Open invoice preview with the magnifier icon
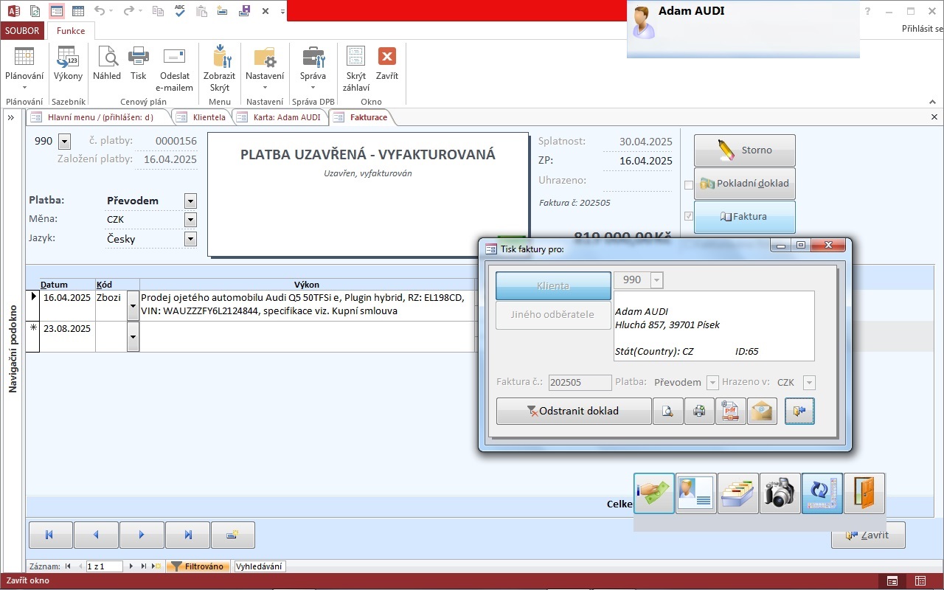Viewport: 944px width, 590px height. [668, 412]
